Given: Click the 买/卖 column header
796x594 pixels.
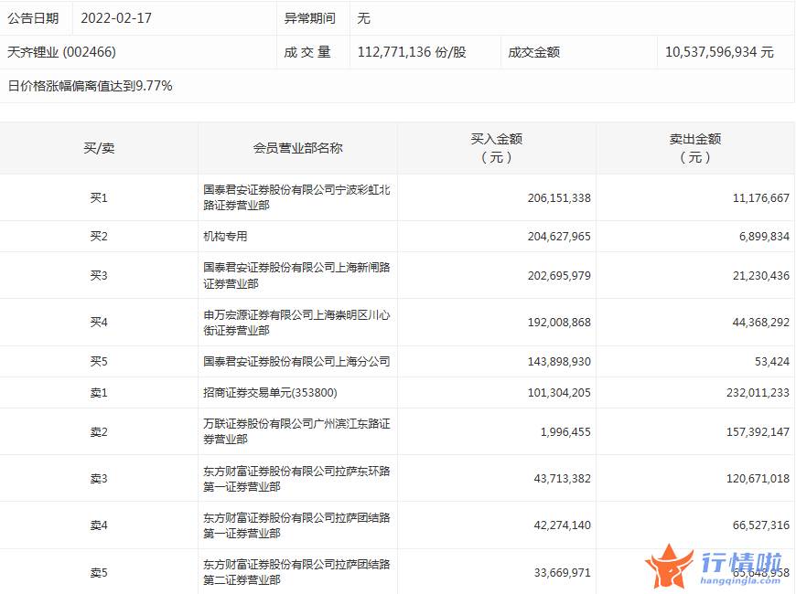Looking at the screenshot, I should (99, 148).
